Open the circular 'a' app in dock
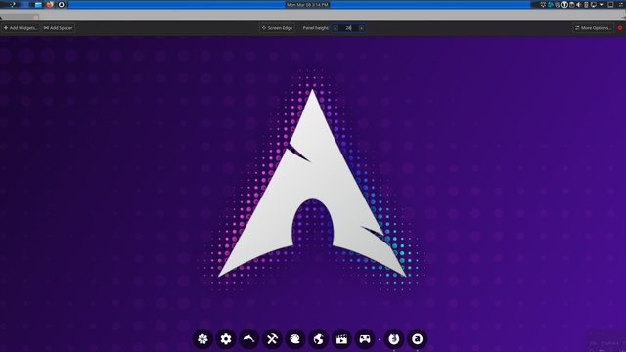This screenshot has width=626, height=352. 418,339
